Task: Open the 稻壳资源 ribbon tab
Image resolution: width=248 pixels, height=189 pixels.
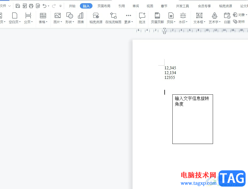Action: [x=226, y=6]
